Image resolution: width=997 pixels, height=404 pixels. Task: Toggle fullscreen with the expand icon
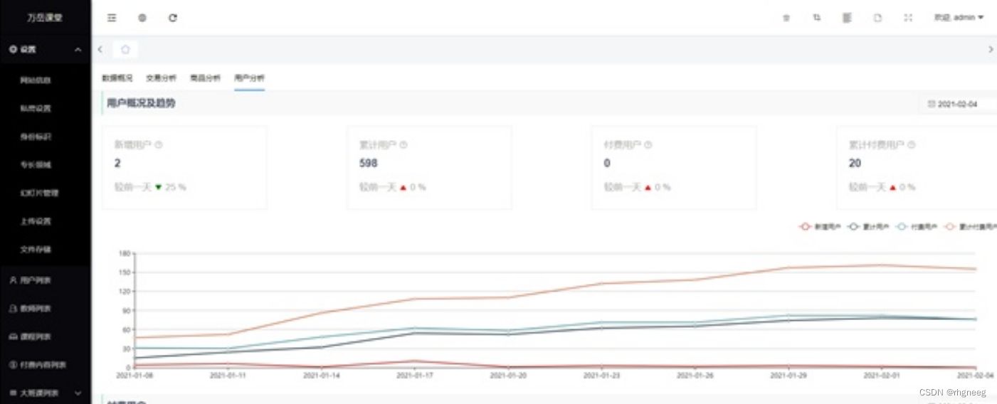click(x=908, y=18)
